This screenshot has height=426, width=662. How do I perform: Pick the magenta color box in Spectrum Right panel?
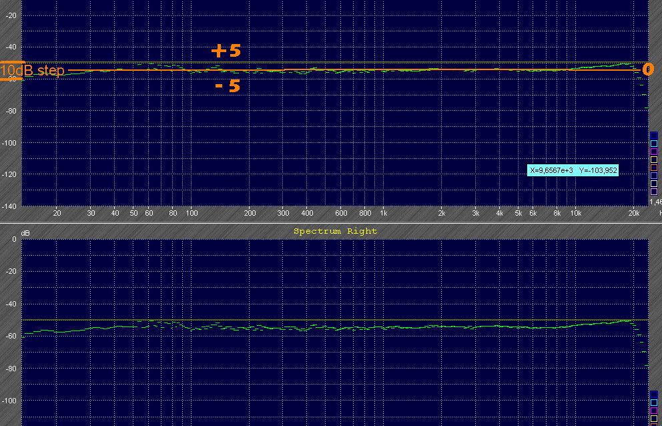click(654, 411)
